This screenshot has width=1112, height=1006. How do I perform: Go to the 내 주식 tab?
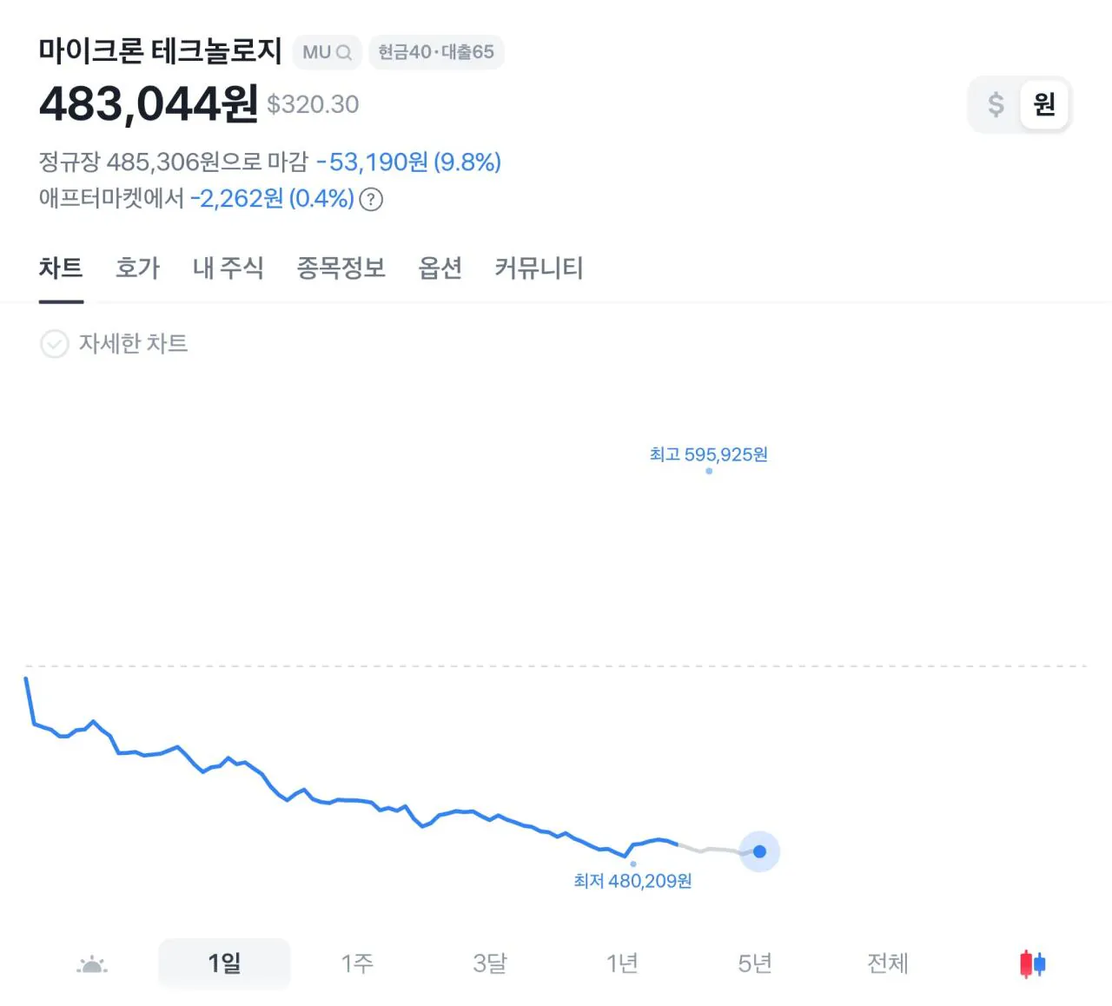point(228,268)
